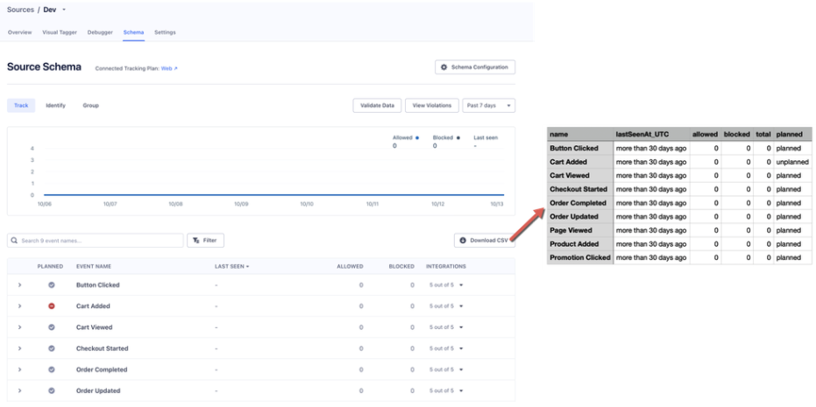Switch to the Identify tab
Viewport: 816px width, 407px height.
(56, 106)
